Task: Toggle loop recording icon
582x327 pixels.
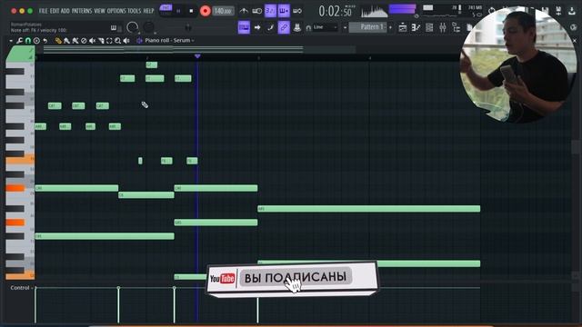Action: [297, 11]
